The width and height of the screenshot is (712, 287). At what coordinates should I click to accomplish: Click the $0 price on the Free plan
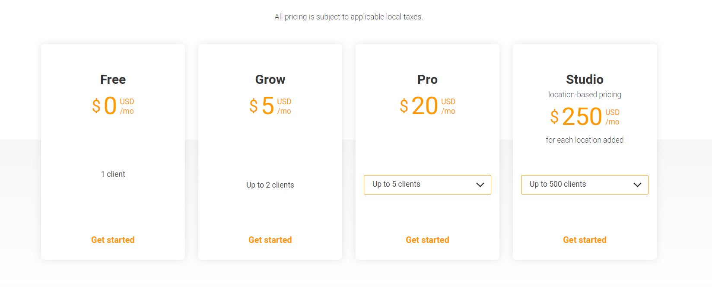click(x=110, y=106)
